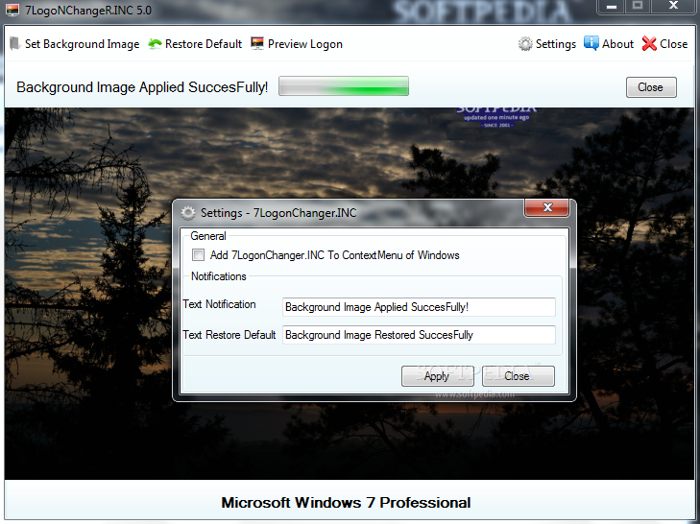The width and height of the screenshot is (700, 524).
Task: Open Settings from the toolbar label
Action: pyautogui.click(x=556, y=44)
